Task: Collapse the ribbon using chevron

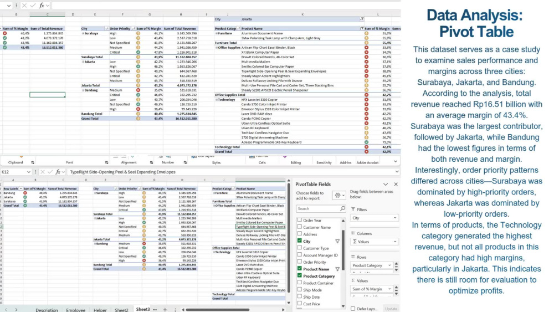Action: pyautogui.click(x=396, y=161)
